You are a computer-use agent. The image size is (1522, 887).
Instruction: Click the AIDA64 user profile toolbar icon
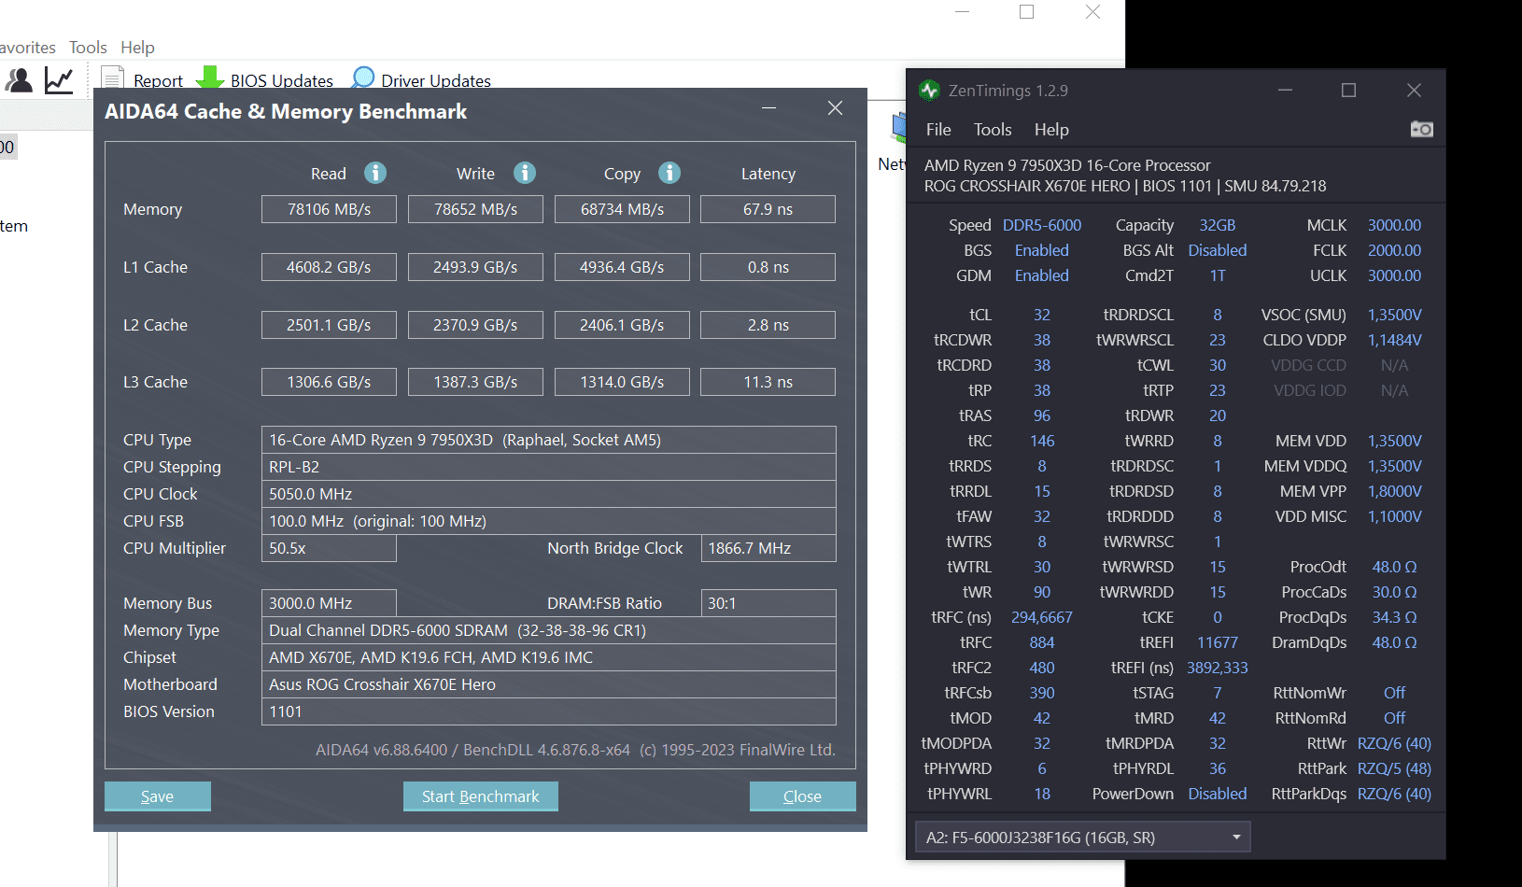(x=19, y=80)
